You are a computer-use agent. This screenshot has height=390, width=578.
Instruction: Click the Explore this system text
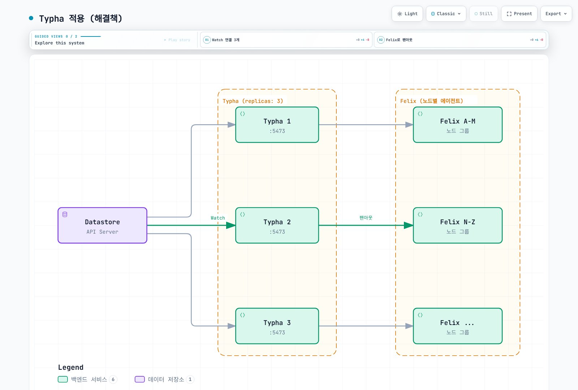pos(60,43)
